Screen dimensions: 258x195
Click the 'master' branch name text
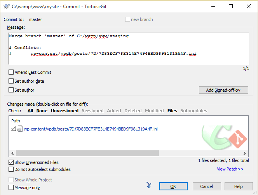35,19
